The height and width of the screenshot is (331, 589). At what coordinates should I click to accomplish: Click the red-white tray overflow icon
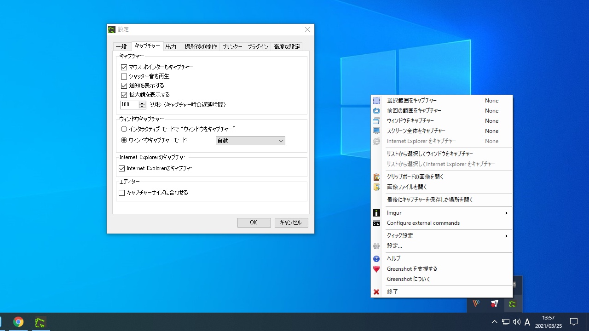(495, 304)
